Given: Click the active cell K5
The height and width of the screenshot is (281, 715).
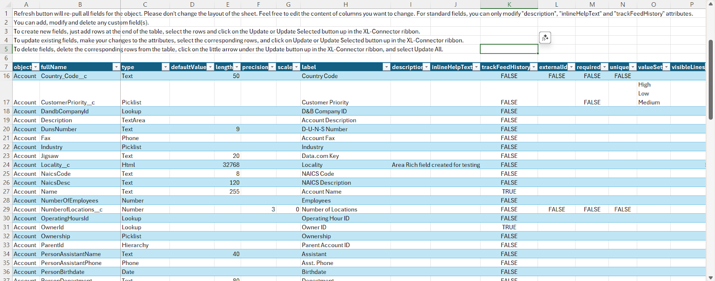Looking at the screenshot, I should [x=509, y=49].
